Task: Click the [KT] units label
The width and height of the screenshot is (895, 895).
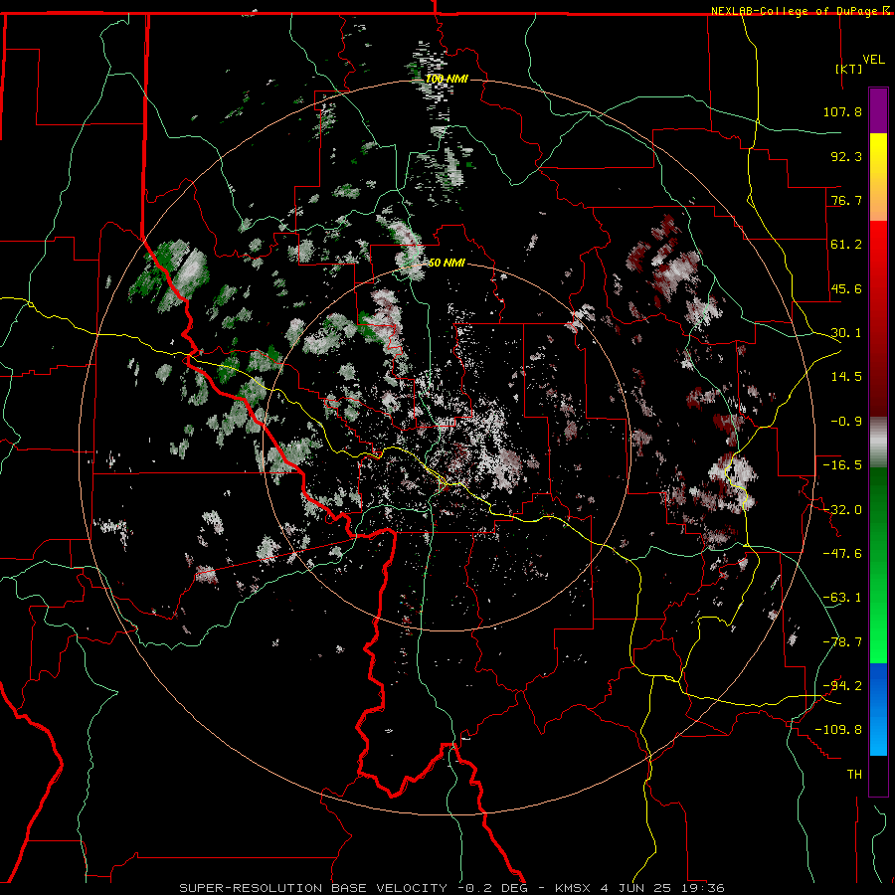Action: point(849,69)
